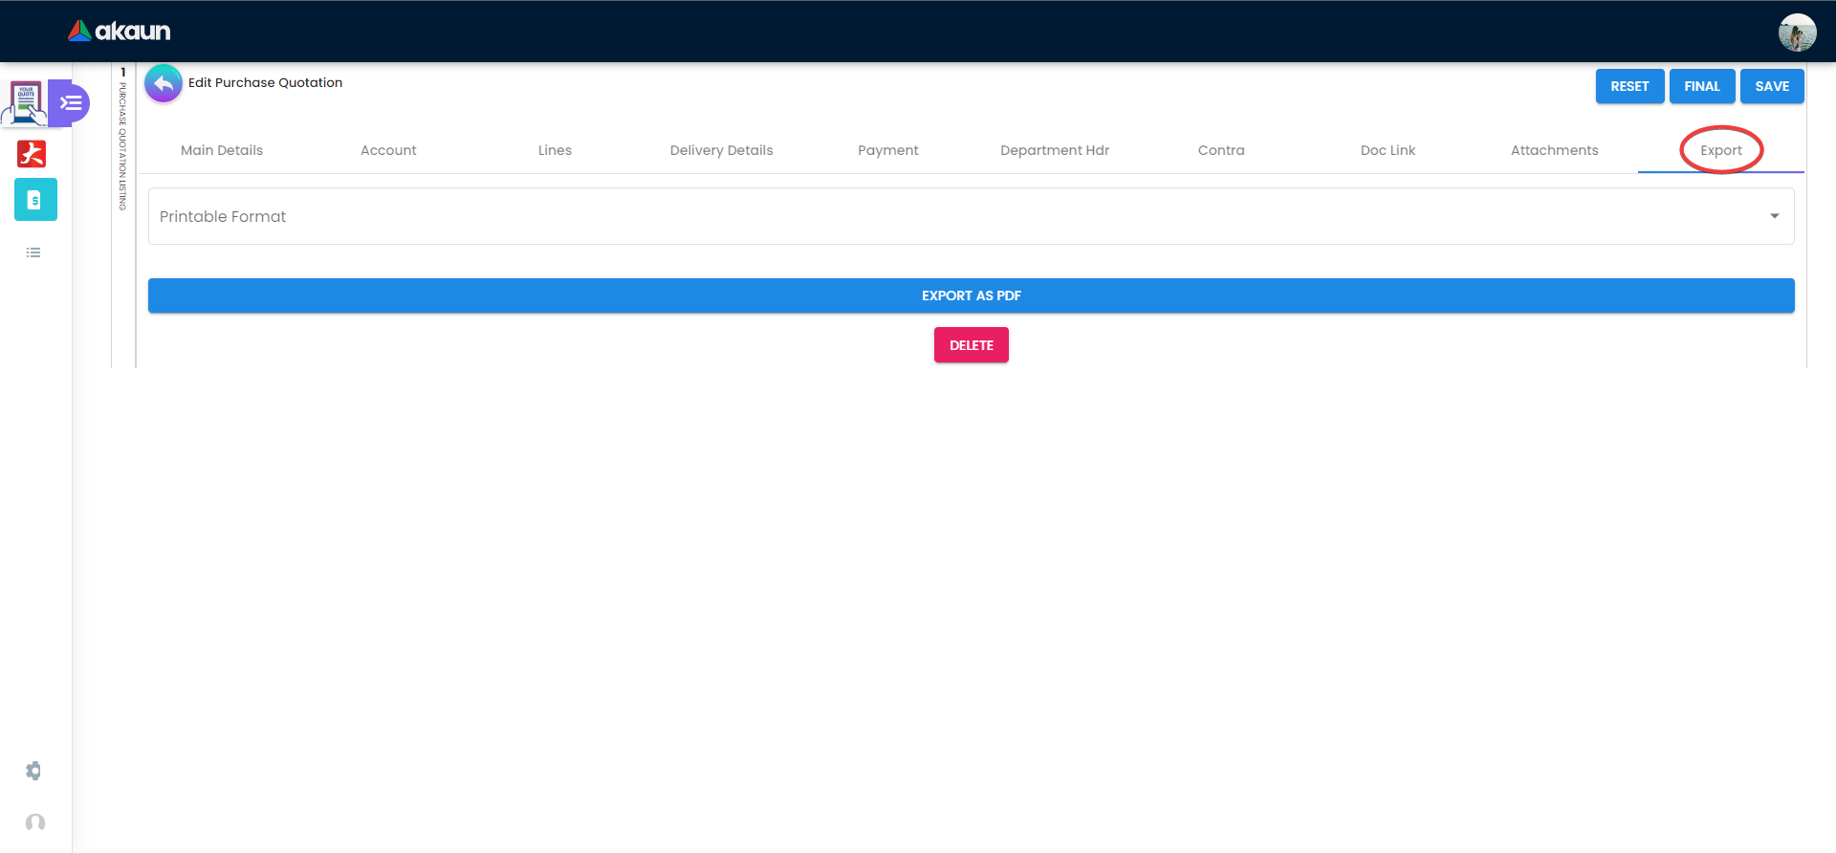Select the teal document icon in sidebar

click(35, 200)
